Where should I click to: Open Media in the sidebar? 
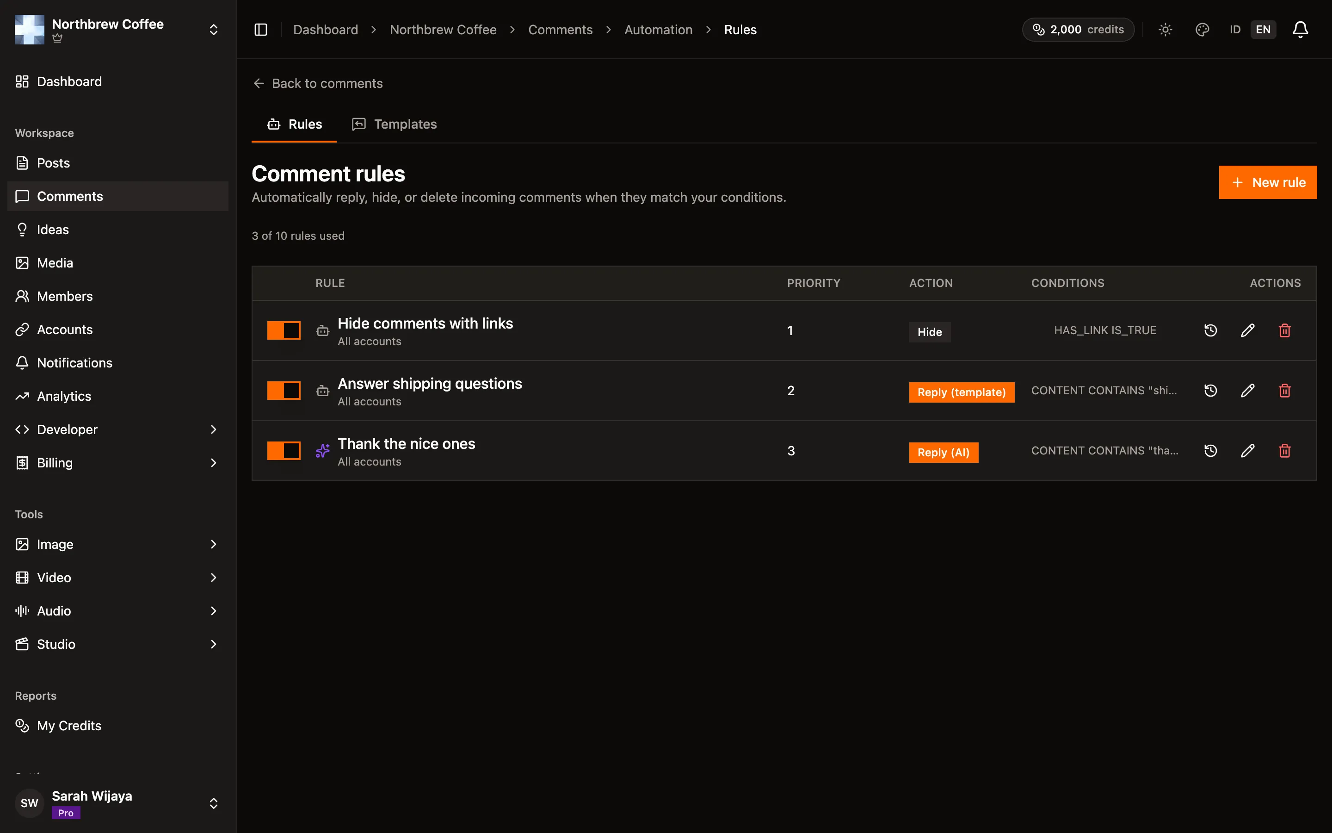(x=118, y=263)
